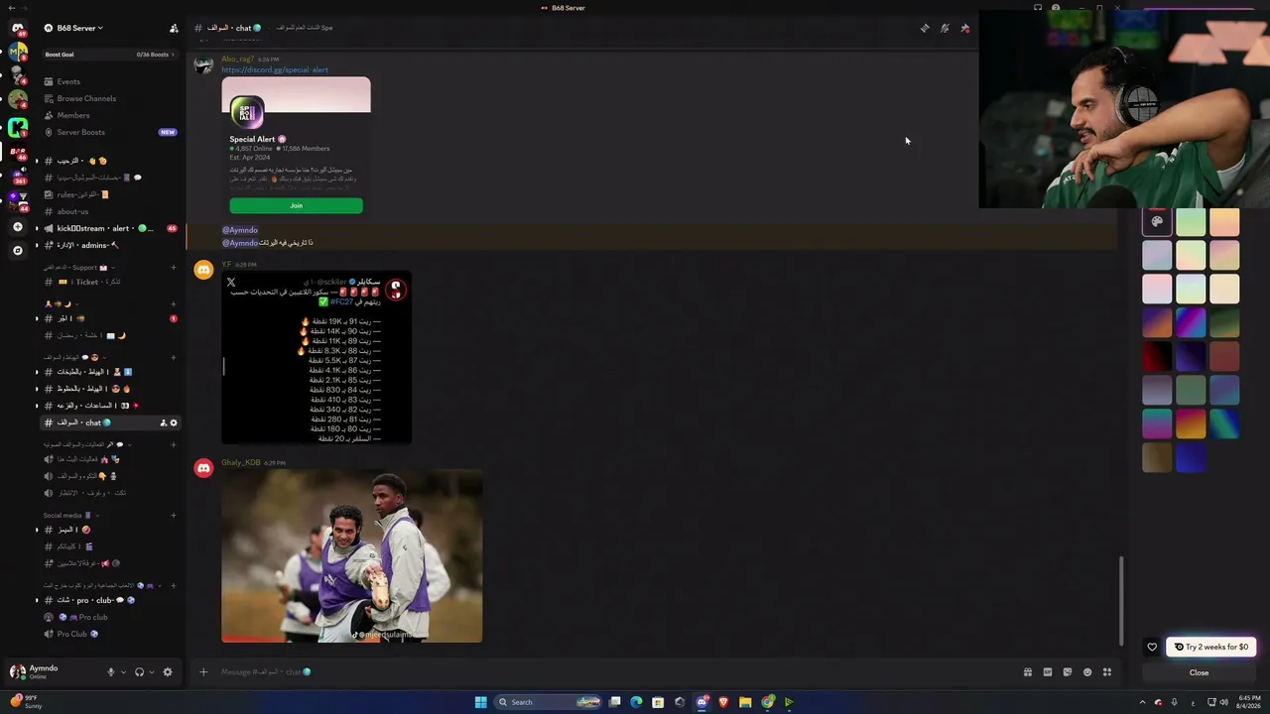
Task: Select the brown gradient theme swatch
Action: pos(1157,457)
